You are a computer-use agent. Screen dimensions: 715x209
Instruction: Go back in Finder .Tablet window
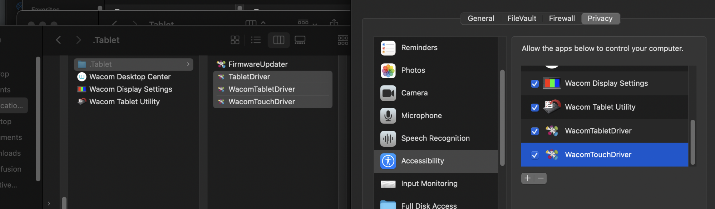pyautogui.click(x=59, y=40)
